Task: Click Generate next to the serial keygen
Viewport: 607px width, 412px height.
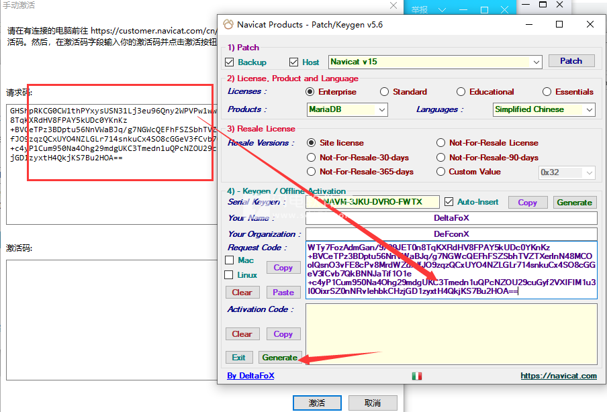Action: pos(575,203)
